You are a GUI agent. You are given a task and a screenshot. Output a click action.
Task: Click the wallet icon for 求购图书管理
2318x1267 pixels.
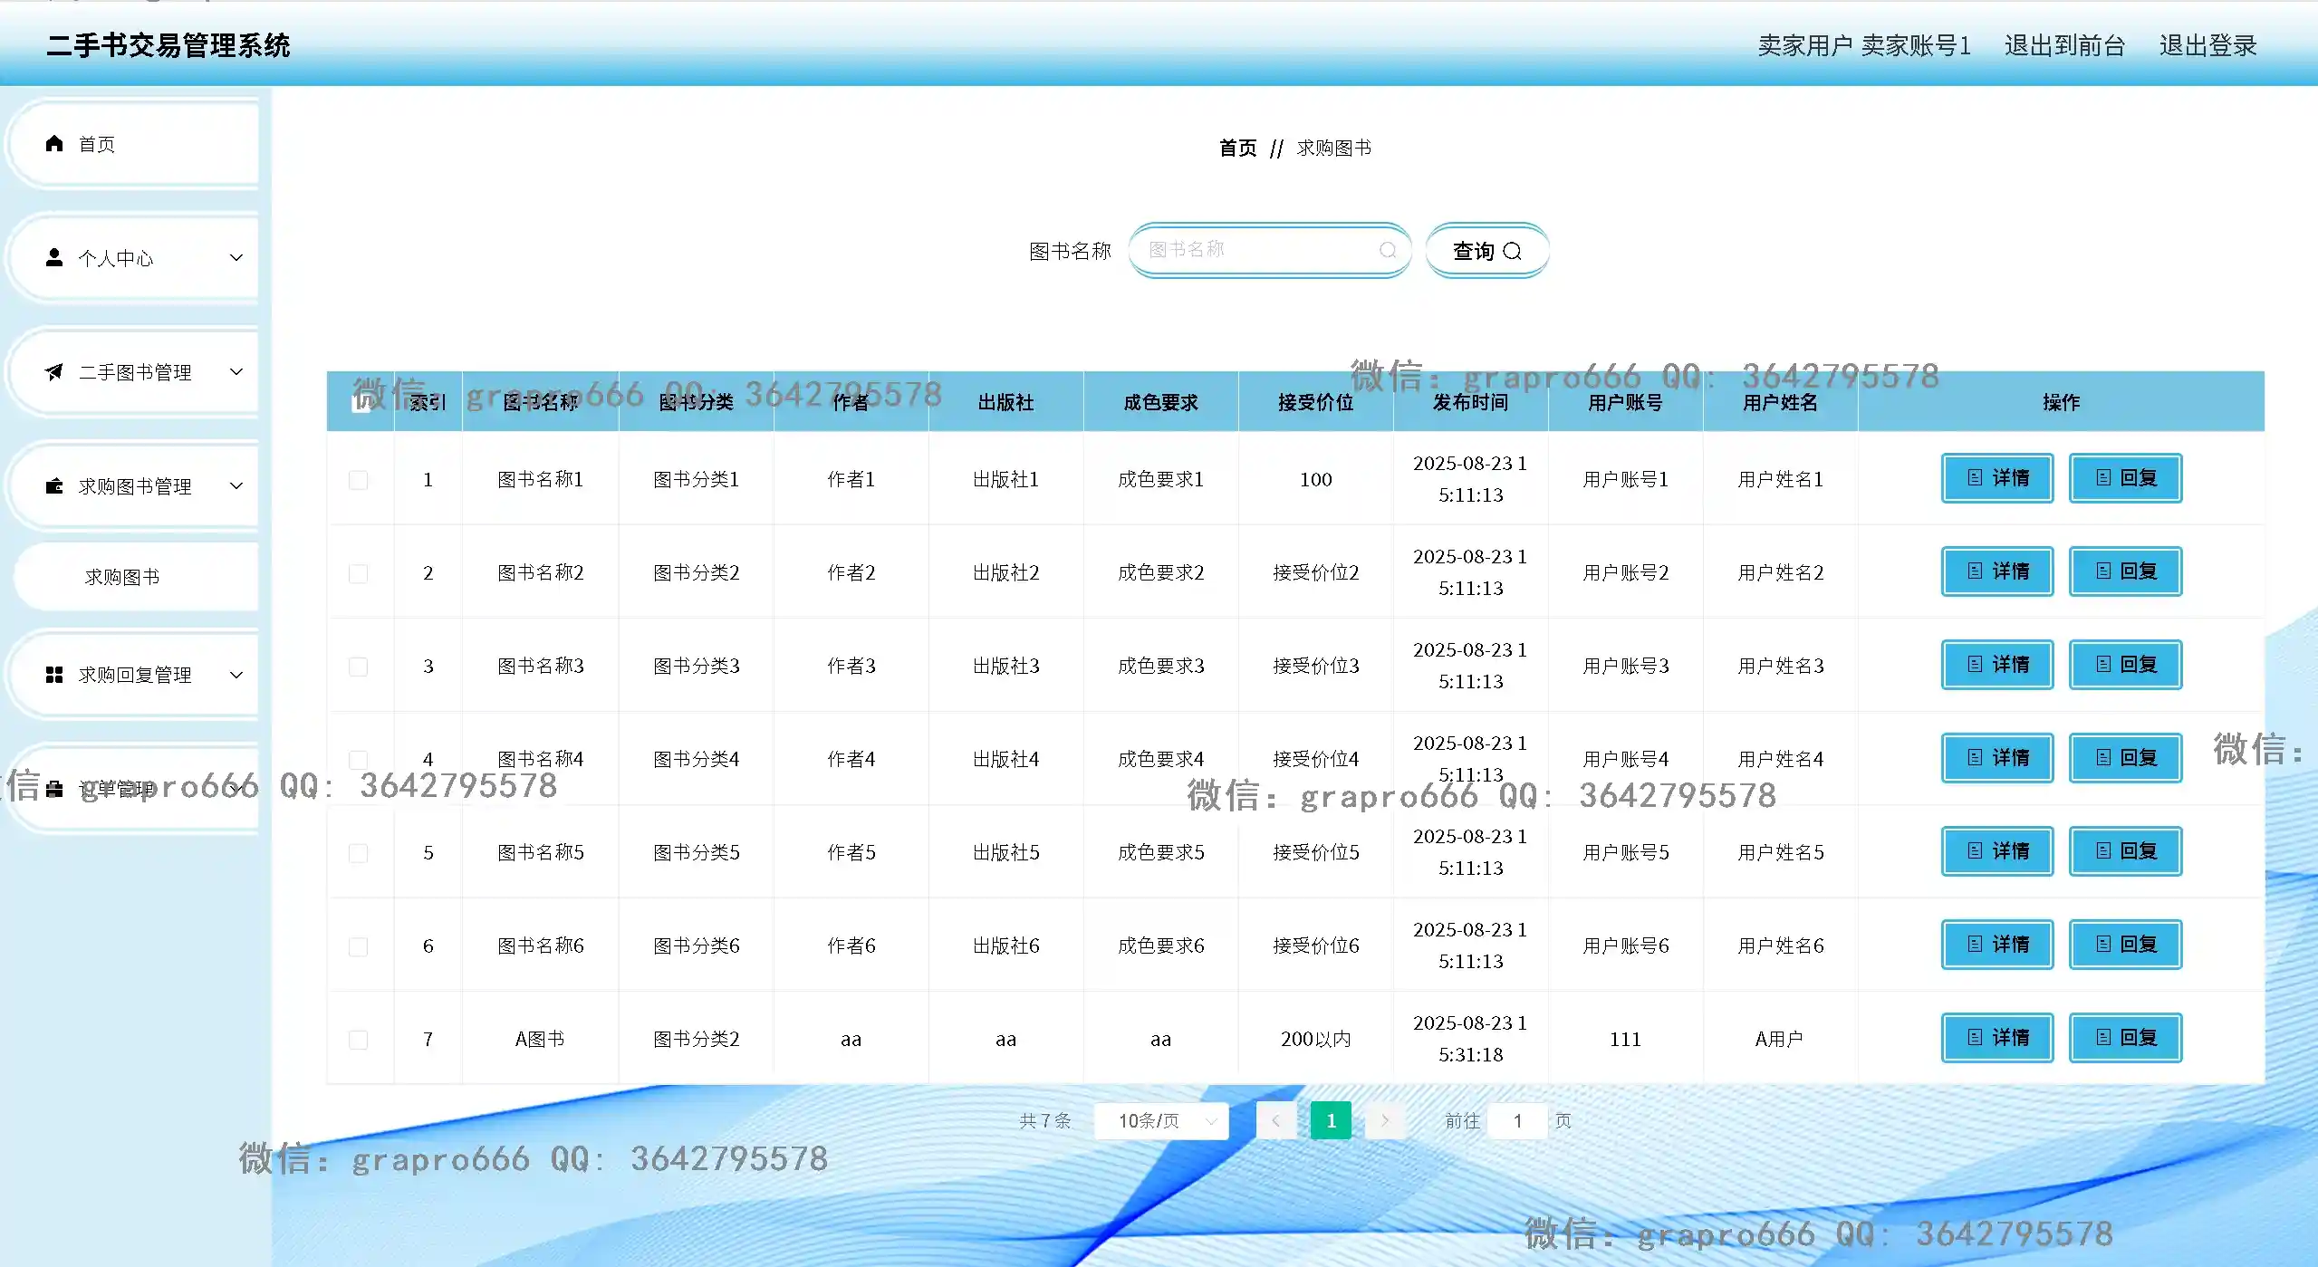[54, 486]
